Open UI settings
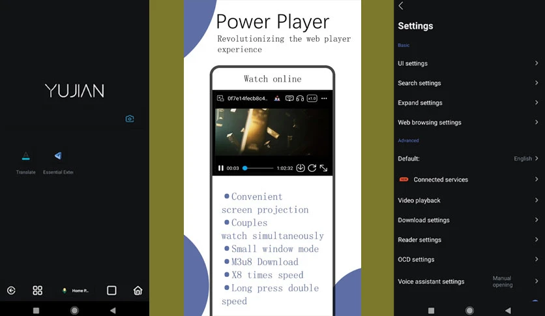The height and width of the screenshot is (316, 545). 468,63
